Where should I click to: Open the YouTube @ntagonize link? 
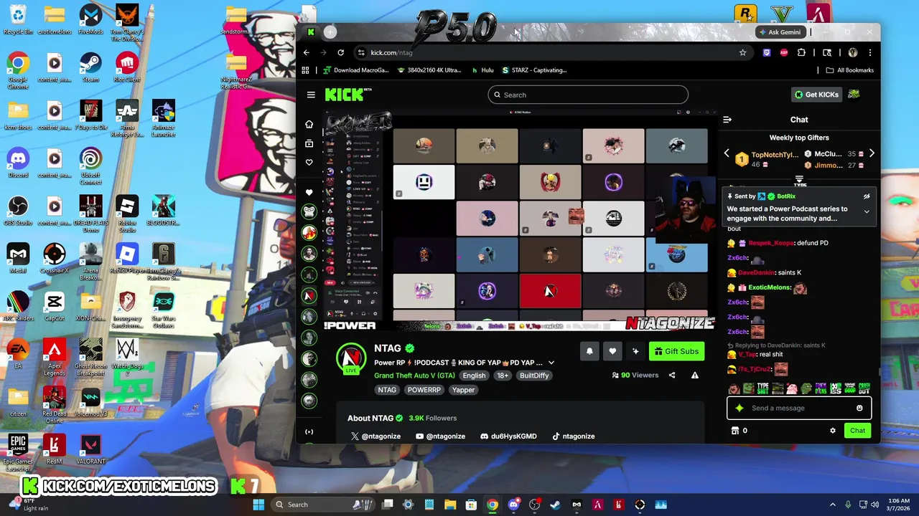[440, 436]
